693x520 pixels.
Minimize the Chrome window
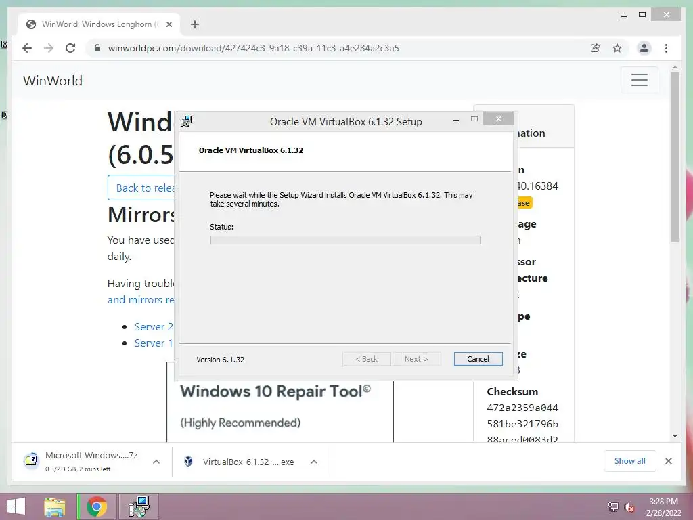623,16
